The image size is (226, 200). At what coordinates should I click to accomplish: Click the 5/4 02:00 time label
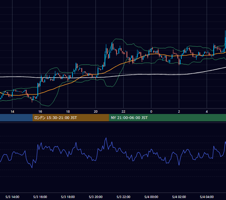pyautogui.click(x=179, y=197)
